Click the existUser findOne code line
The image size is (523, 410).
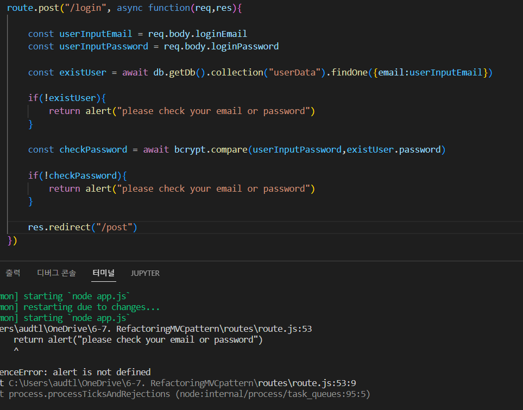coord(260,72)
